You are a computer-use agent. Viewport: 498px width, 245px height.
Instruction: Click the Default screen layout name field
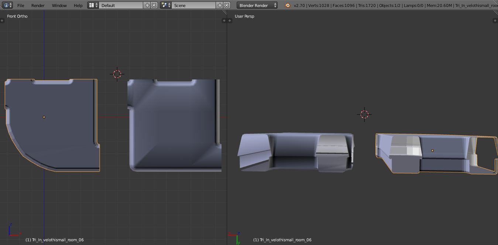pos(121,5)
